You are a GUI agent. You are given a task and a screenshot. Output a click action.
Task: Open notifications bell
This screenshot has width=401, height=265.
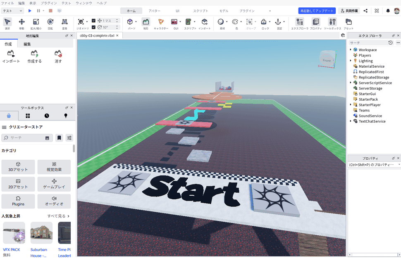[x=388, y=11]
